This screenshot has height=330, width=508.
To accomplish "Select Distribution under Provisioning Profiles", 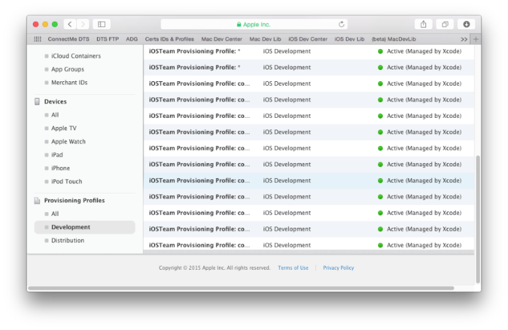I will pos(68,240).
